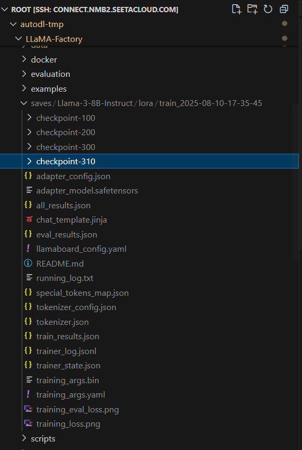The image size is (302, 450).
Task: Select the checkpoint-310 folder name
Action: coord(66,162)
